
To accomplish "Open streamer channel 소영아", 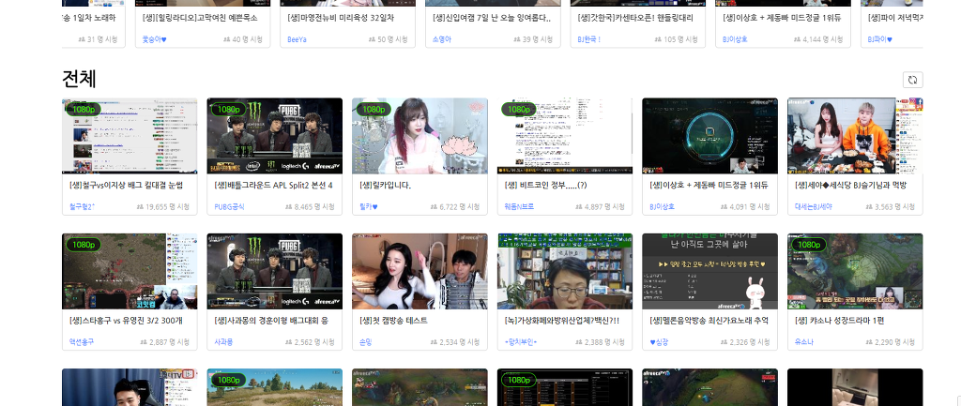I will (x=442, y=39).
